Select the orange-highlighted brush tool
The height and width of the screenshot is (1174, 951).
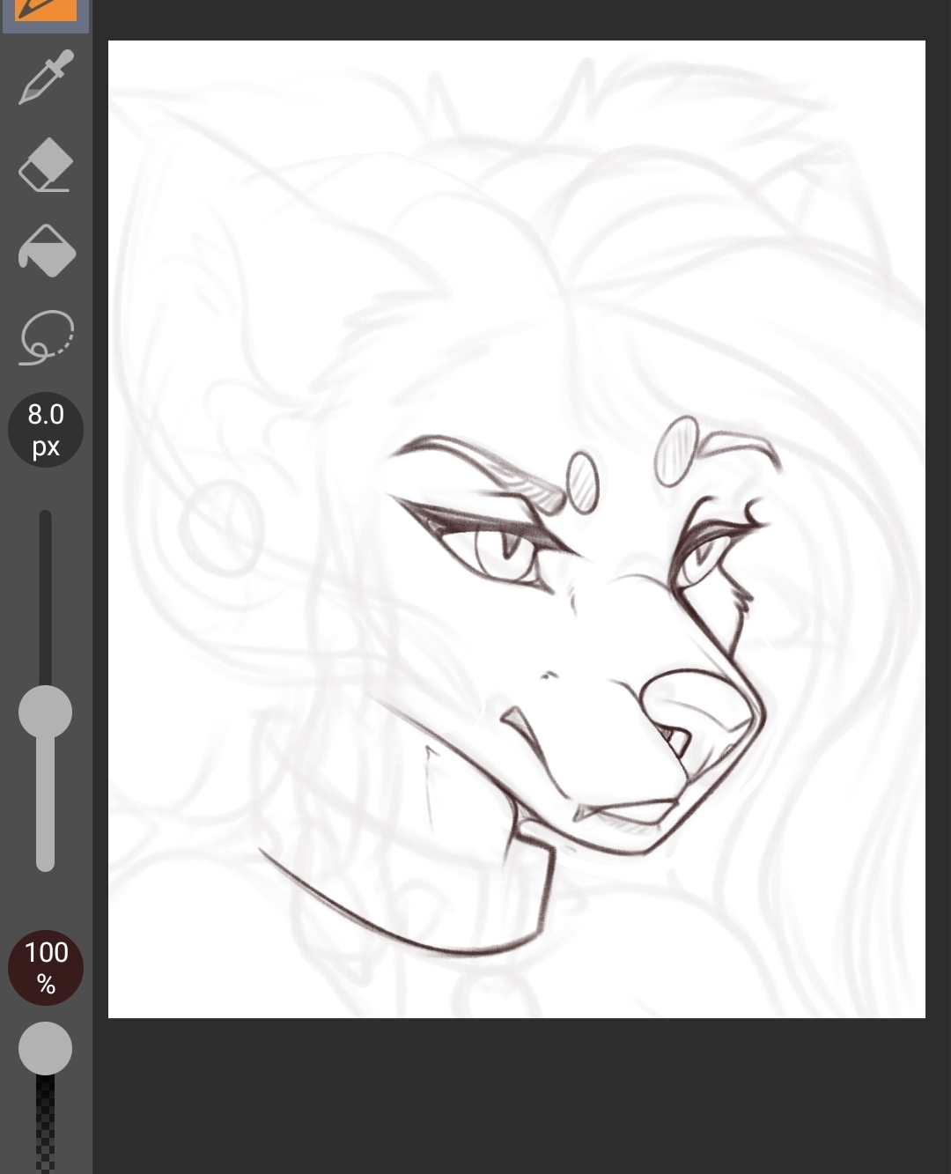point(45,11)
